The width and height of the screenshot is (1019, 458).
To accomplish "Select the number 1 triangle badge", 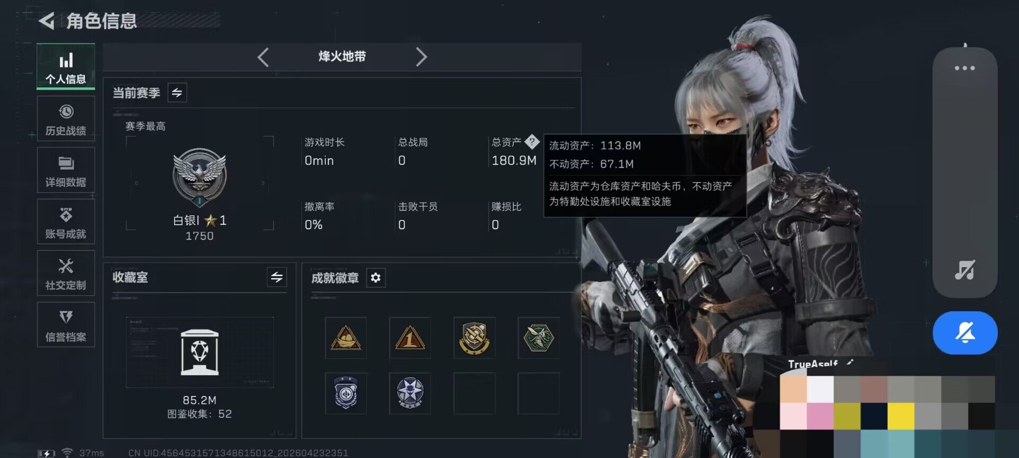I will pyautogui.click(x=410, y=338).
